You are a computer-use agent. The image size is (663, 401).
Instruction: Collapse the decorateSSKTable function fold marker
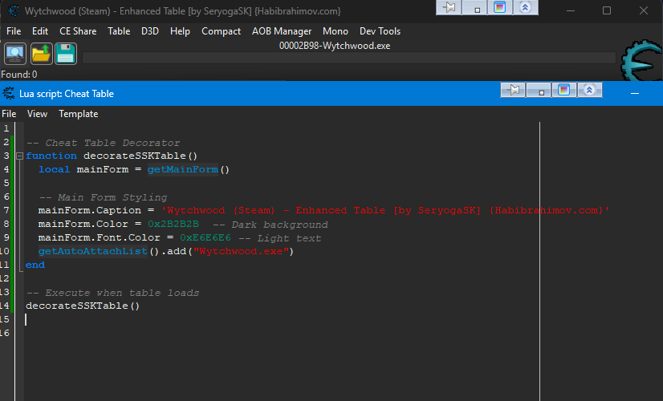[x=19, y=156]
